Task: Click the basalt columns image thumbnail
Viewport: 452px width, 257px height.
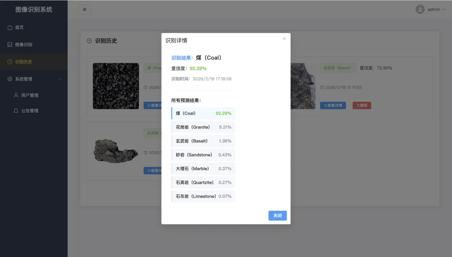Action: 303,86
